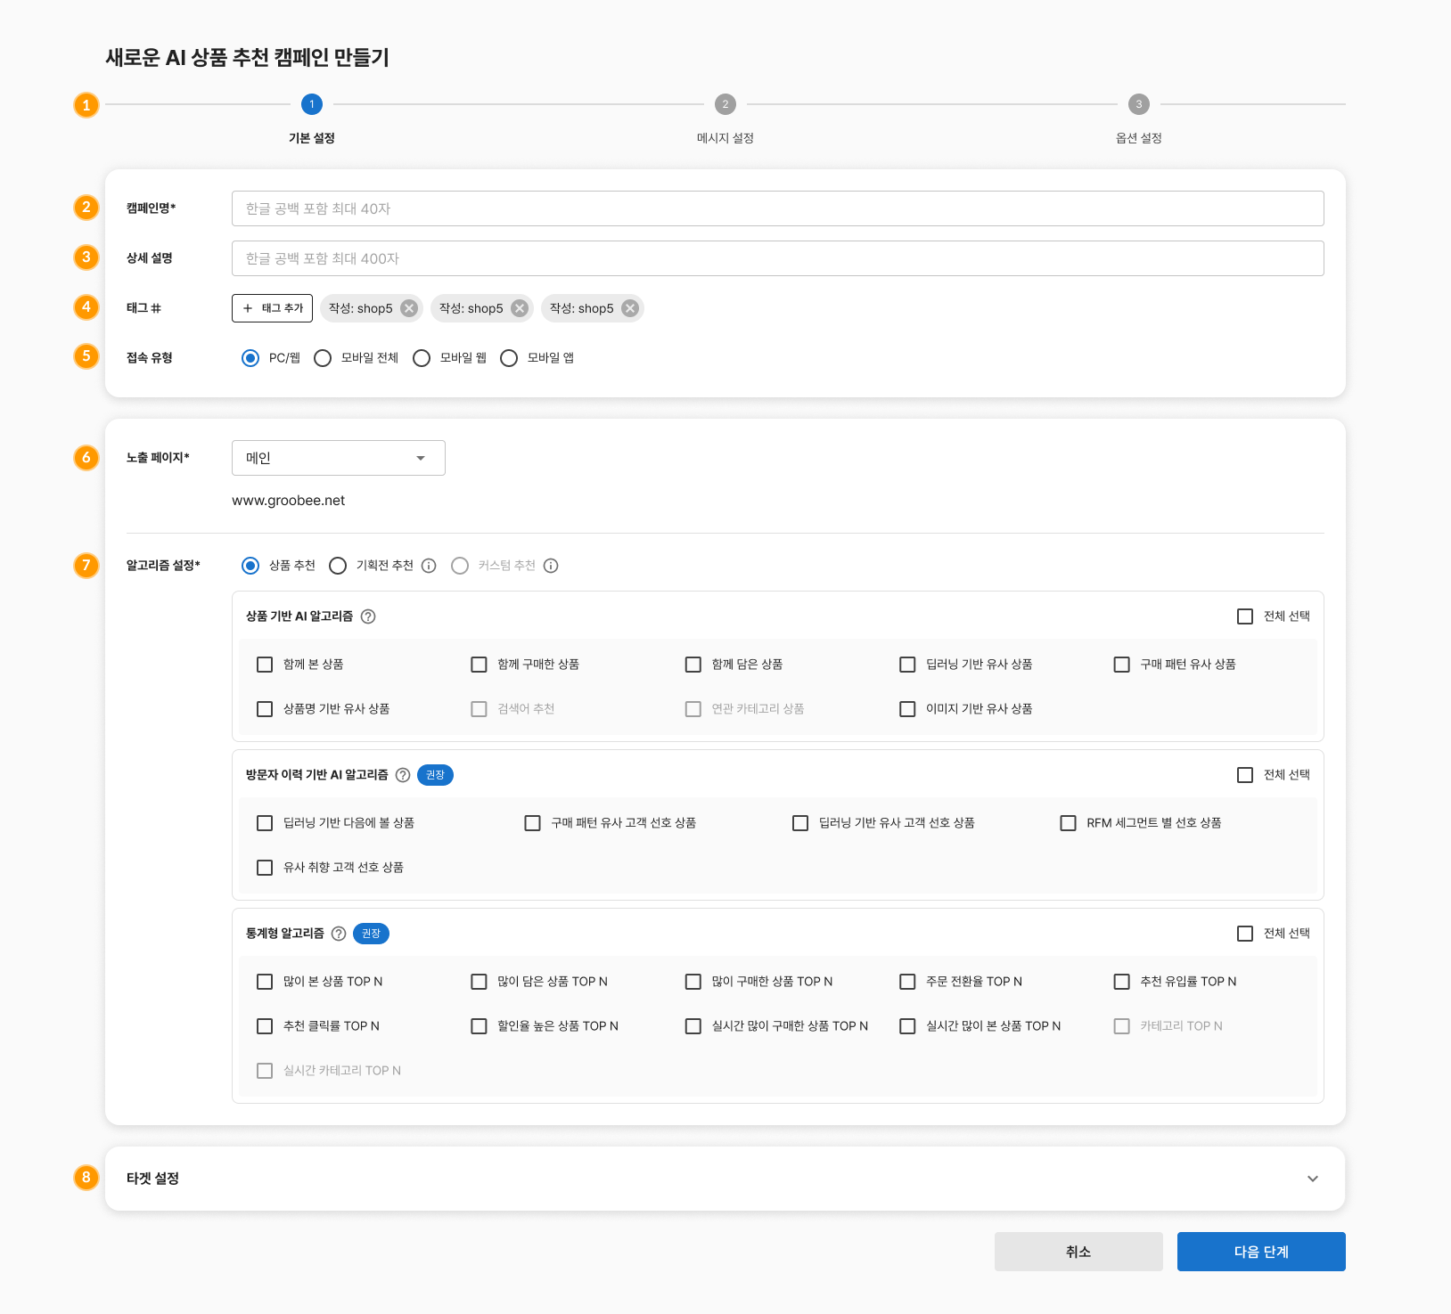1451x1314 pixels.
Task: Select 전체 선택 for 통계형 알고리즘
Action: pos(1245,934)
